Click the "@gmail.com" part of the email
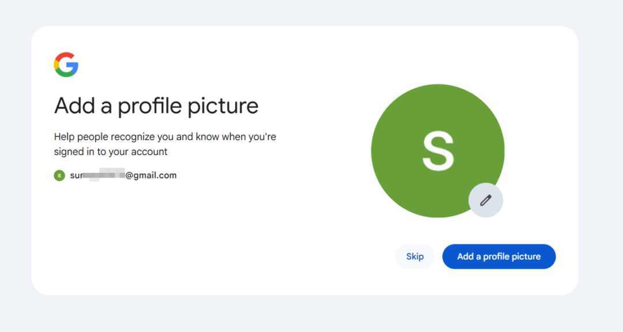Screen dimensions: 623x332 click(151, 175)
